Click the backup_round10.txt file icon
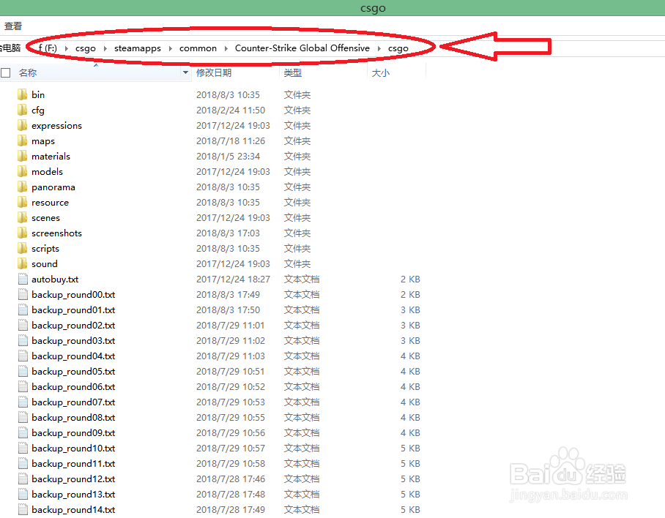The image size is (665, 518). (x=23, y=448)
